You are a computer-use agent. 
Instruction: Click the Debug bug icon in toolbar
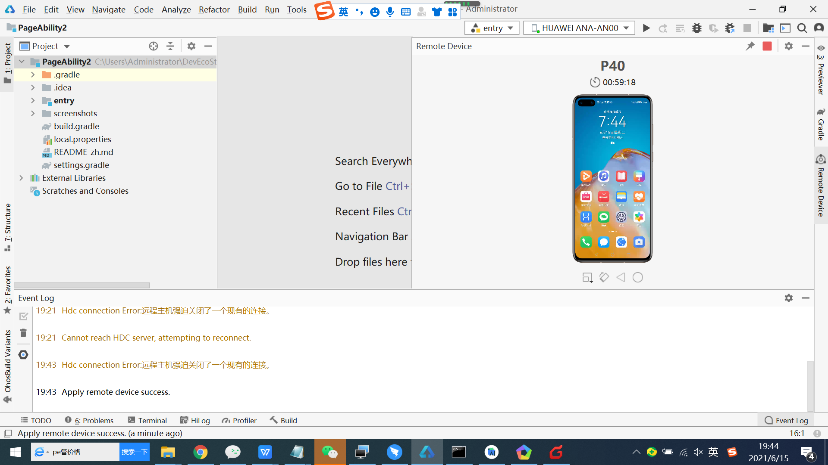click(x=696, y=28)
